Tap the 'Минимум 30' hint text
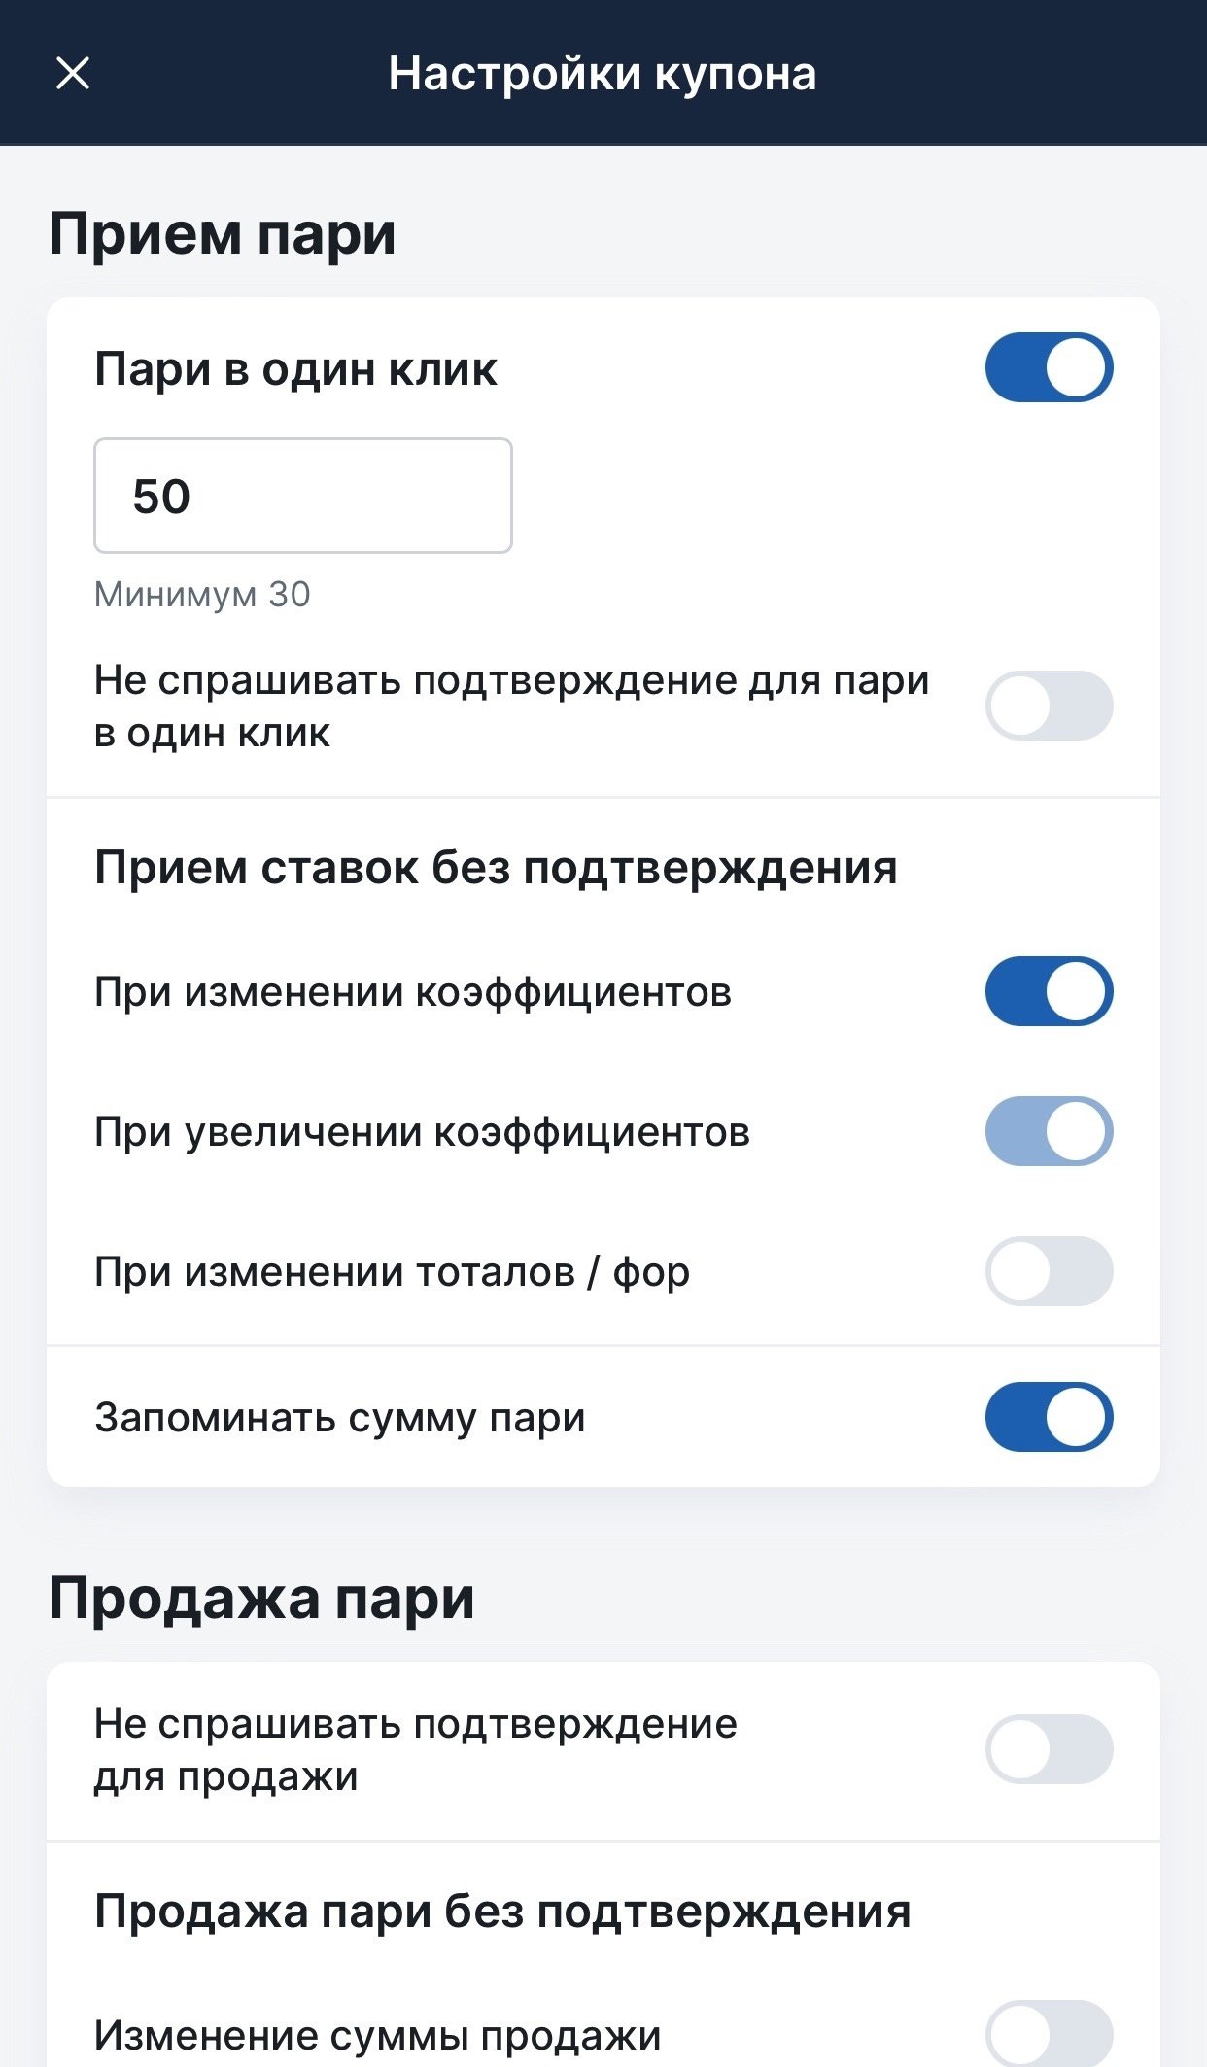Viewport: 1207px width, 2067px height. [x=202, y=594]
